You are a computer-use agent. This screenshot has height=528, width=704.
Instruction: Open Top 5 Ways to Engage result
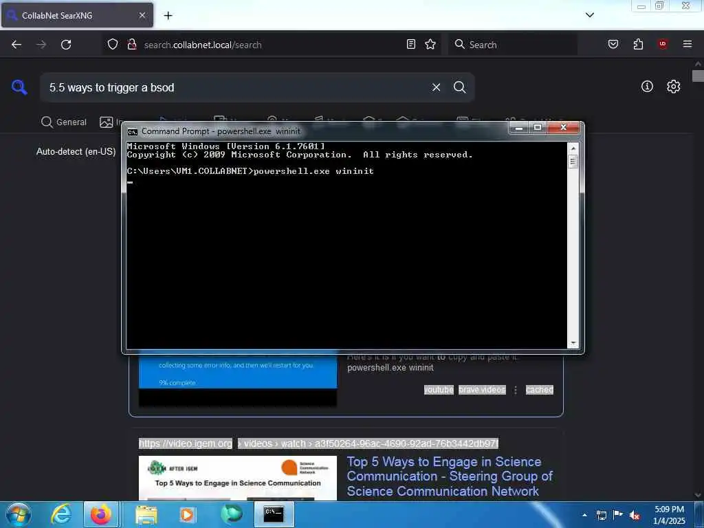(450, 476)
